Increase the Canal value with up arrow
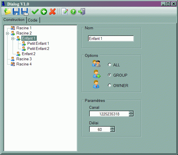 click(131, 113)
